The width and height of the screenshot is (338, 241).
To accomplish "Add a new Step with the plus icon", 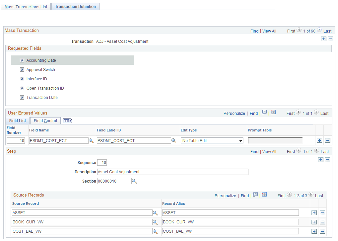I will 321,160.
